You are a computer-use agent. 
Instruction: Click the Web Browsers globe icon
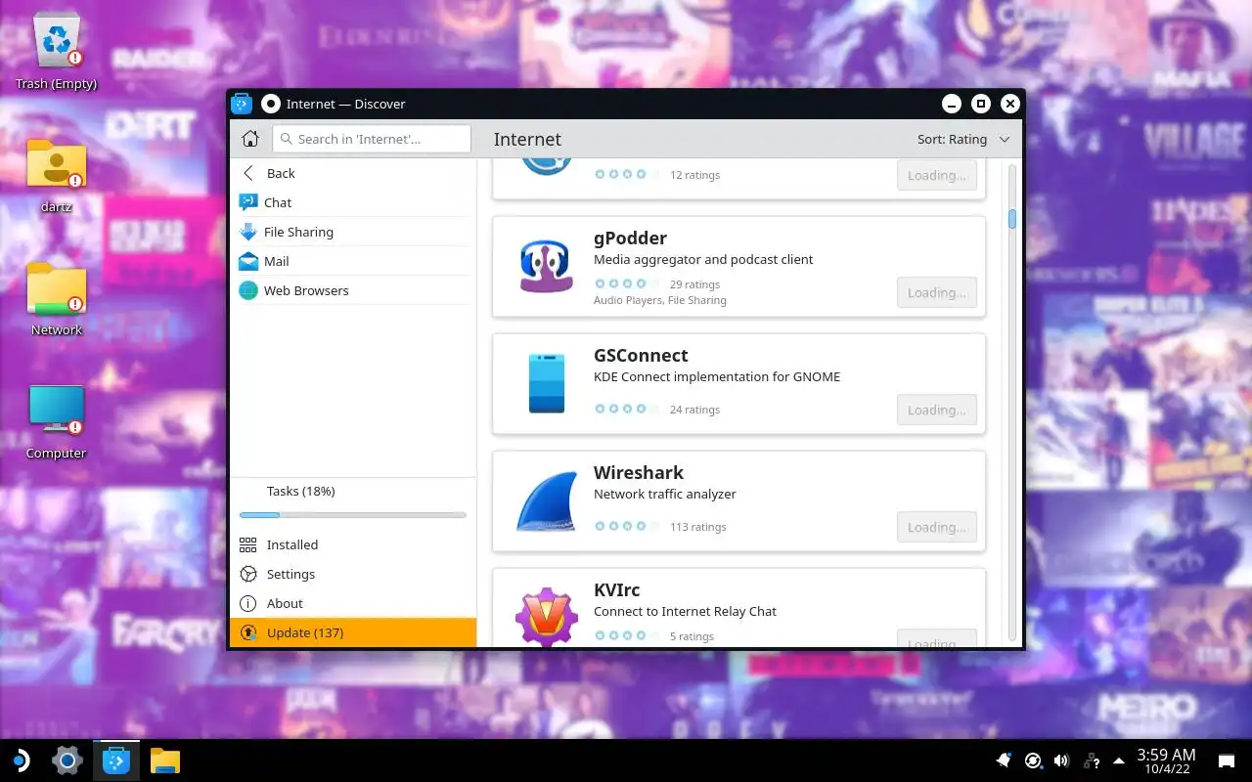click(248, 290)
